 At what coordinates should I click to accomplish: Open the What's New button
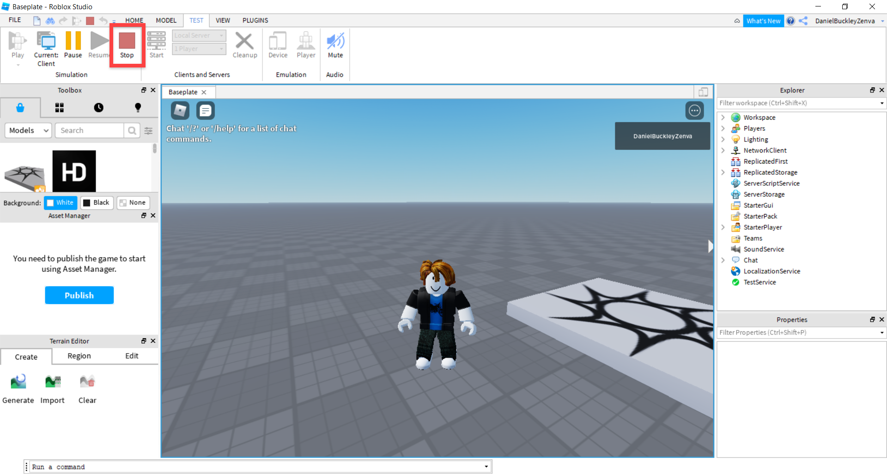(x=763, y=21)
